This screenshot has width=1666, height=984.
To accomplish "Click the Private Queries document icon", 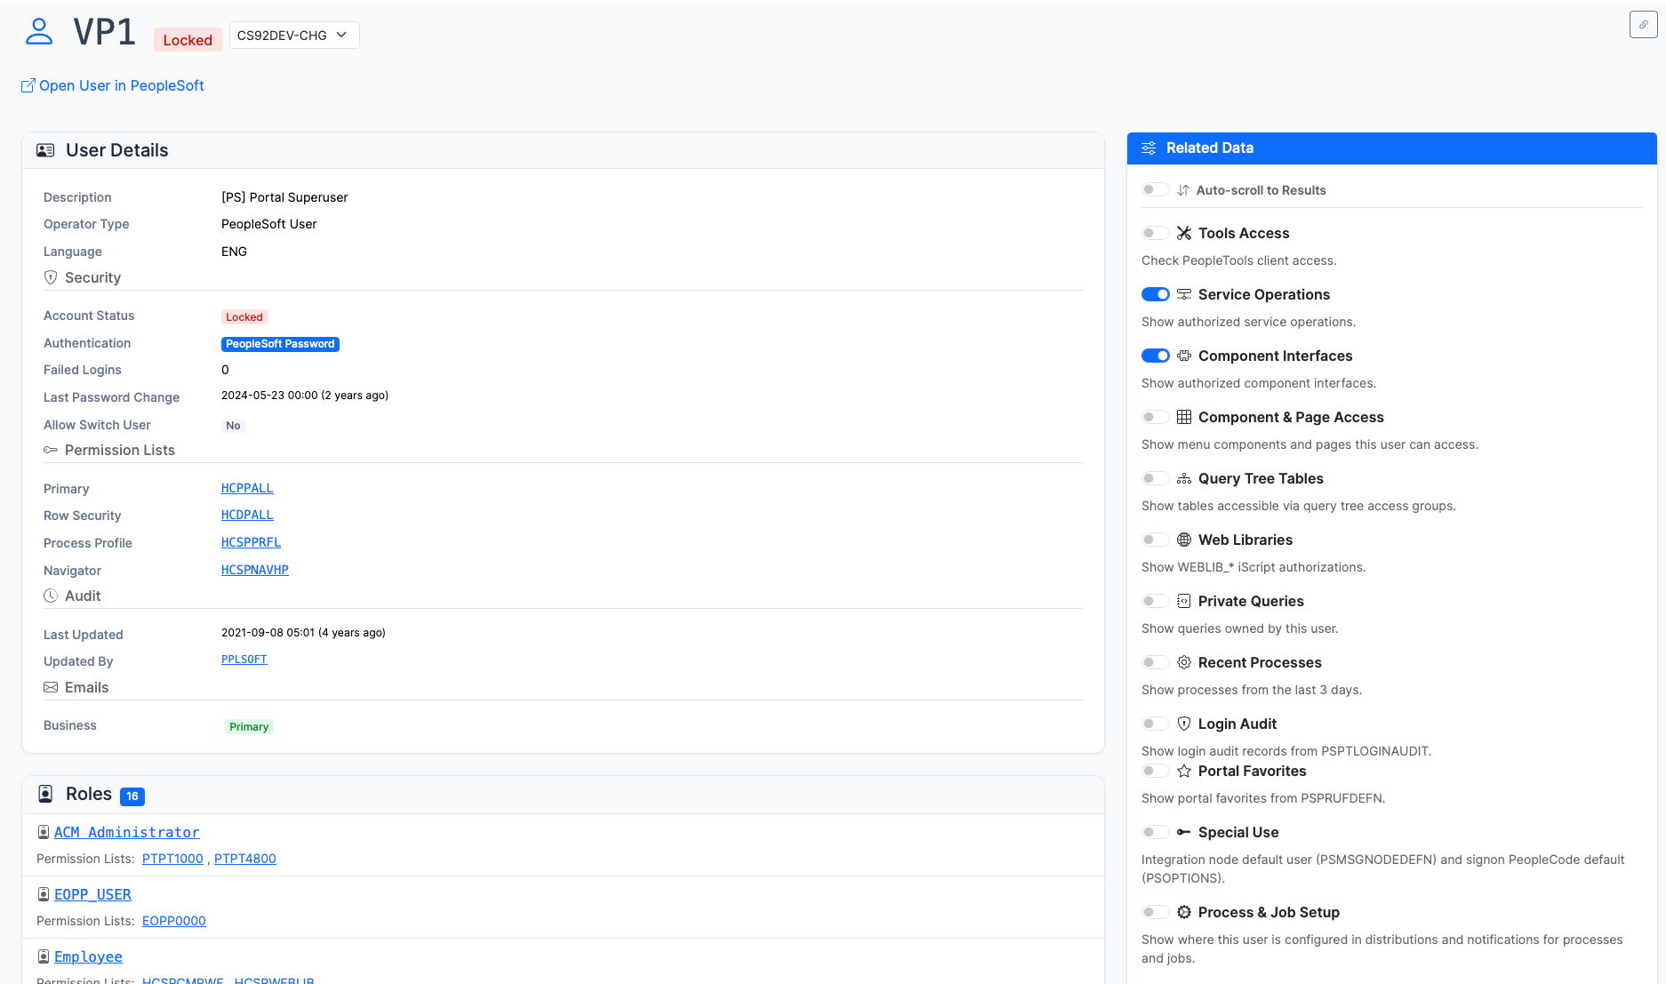I will click(x=1184, y=601).
